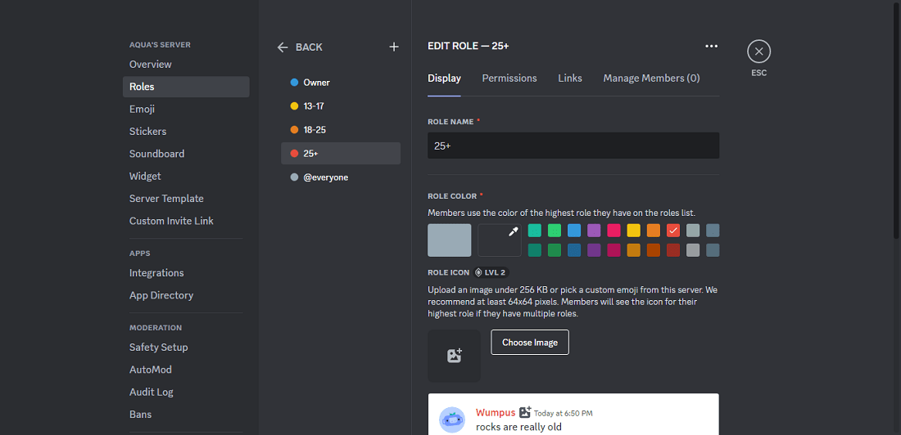
Task: Open the Bans page
Action: click(186, 415)
